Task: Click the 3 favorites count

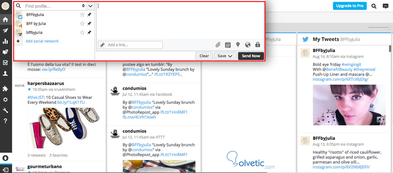Action: click(58, 155)
